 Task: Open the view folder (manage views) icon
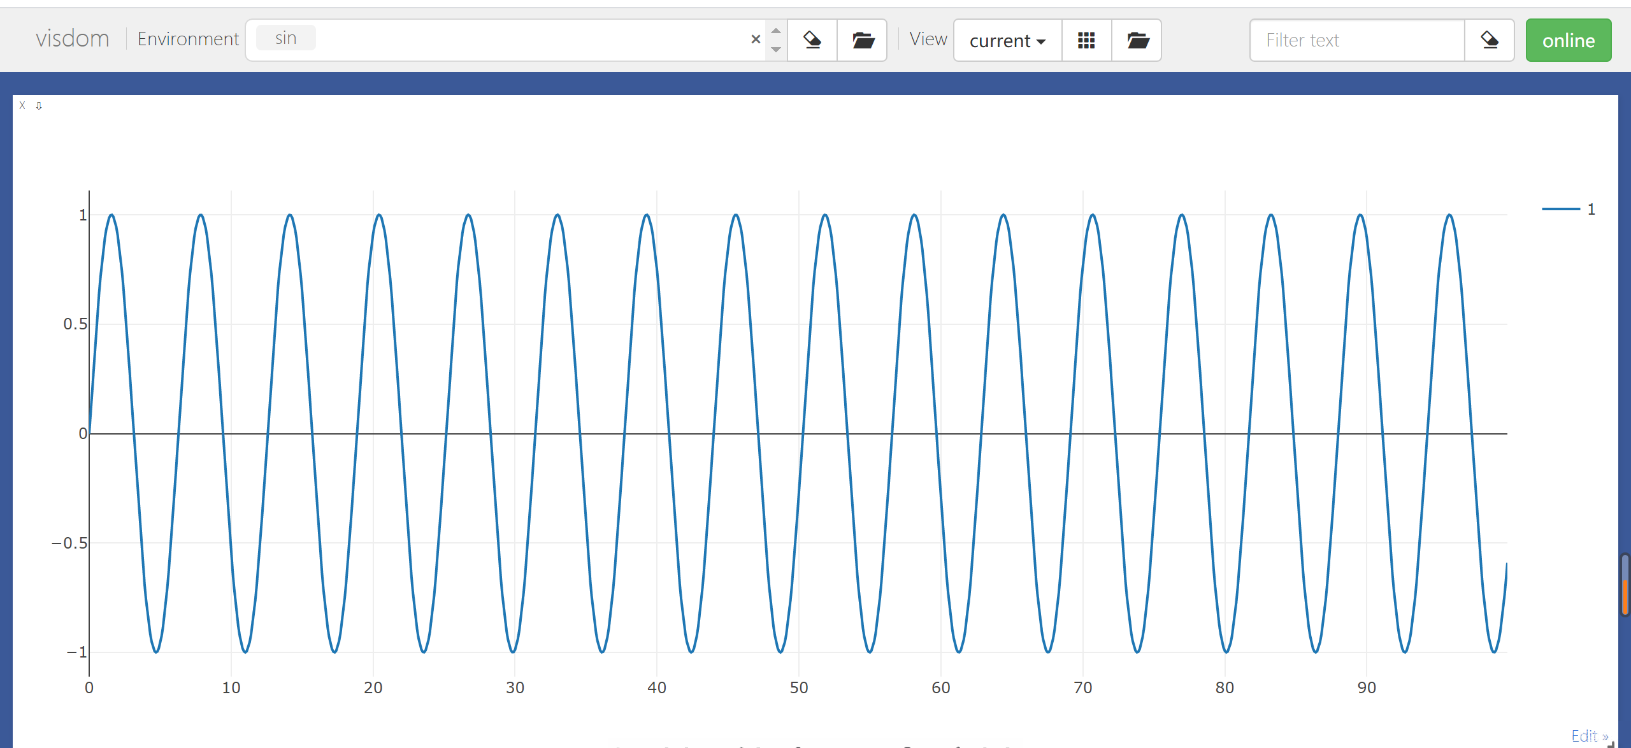coord(1137,40)
